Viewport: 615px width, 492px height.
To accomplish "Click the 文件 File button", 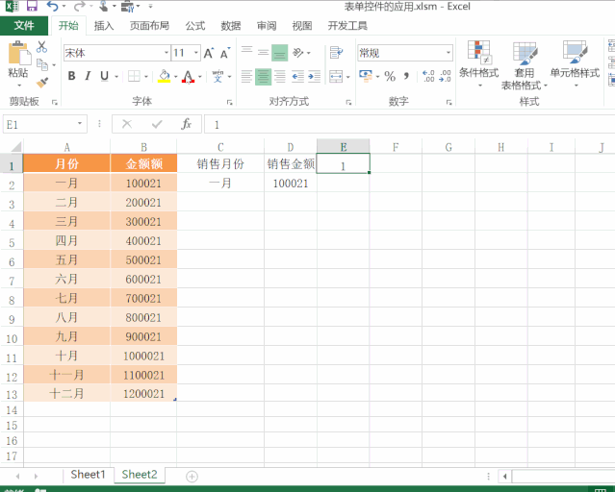I will pyautogui.click(x=24, y=26).
